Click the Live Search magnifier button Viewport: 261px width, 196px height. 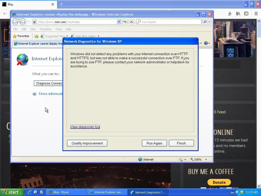[x=205, y=22]
